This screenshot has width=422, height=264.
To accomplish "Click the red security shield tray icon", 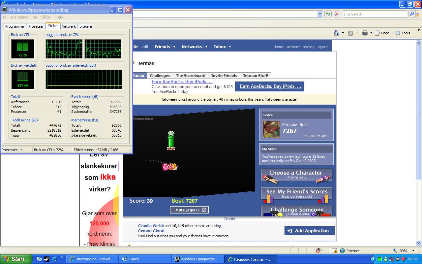I will [403, 259].
